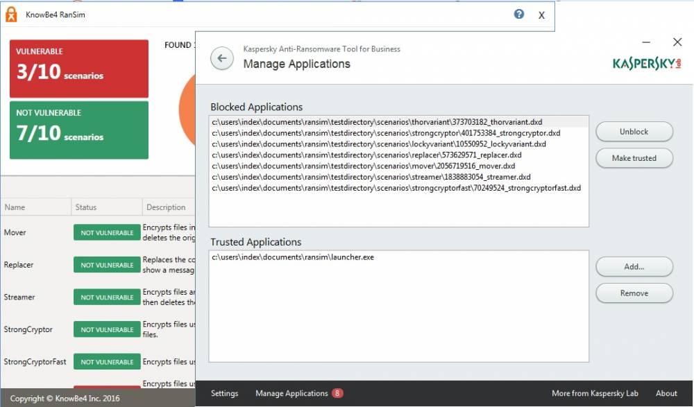
Task: Open More from Kaspersky Lab link
Action: click(595, 393)
